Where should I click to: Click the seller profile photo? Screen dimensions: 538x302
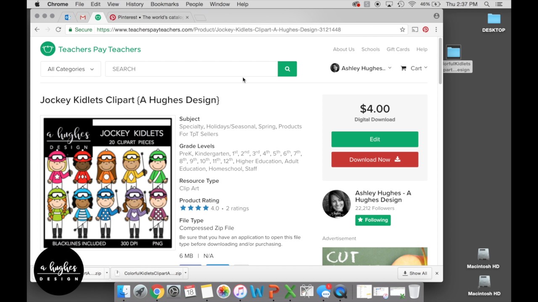336,204
